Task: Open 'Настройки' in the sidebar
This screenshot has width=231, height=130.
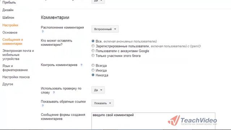Action: 10,25
